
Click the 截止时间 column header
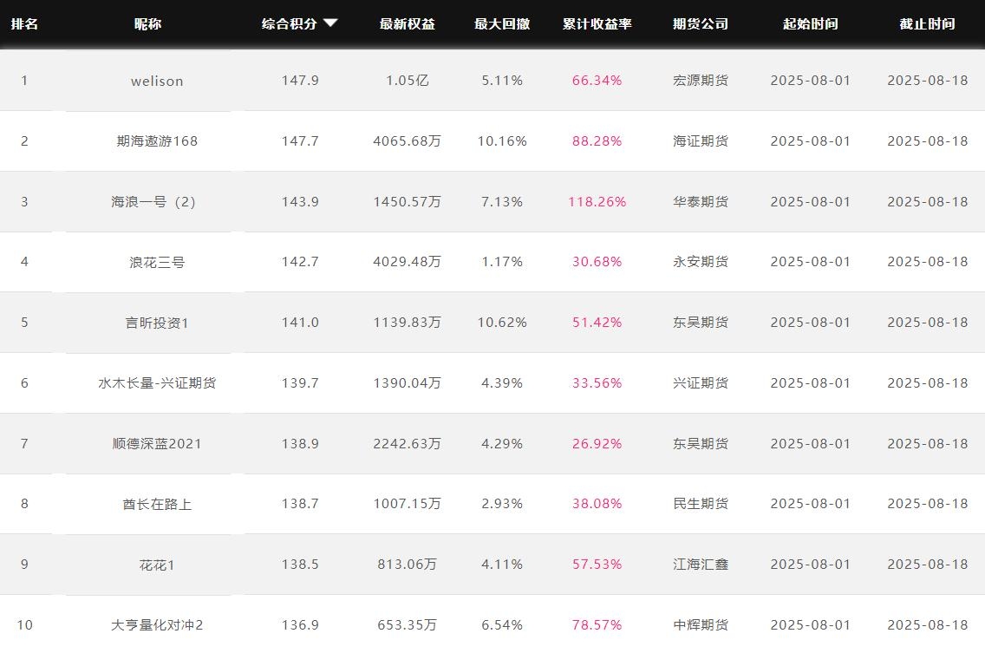point(927,24)
